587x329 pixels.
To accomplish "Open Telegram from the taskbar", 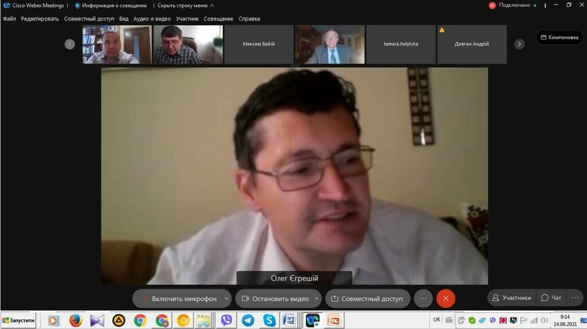I will [248, 320].
